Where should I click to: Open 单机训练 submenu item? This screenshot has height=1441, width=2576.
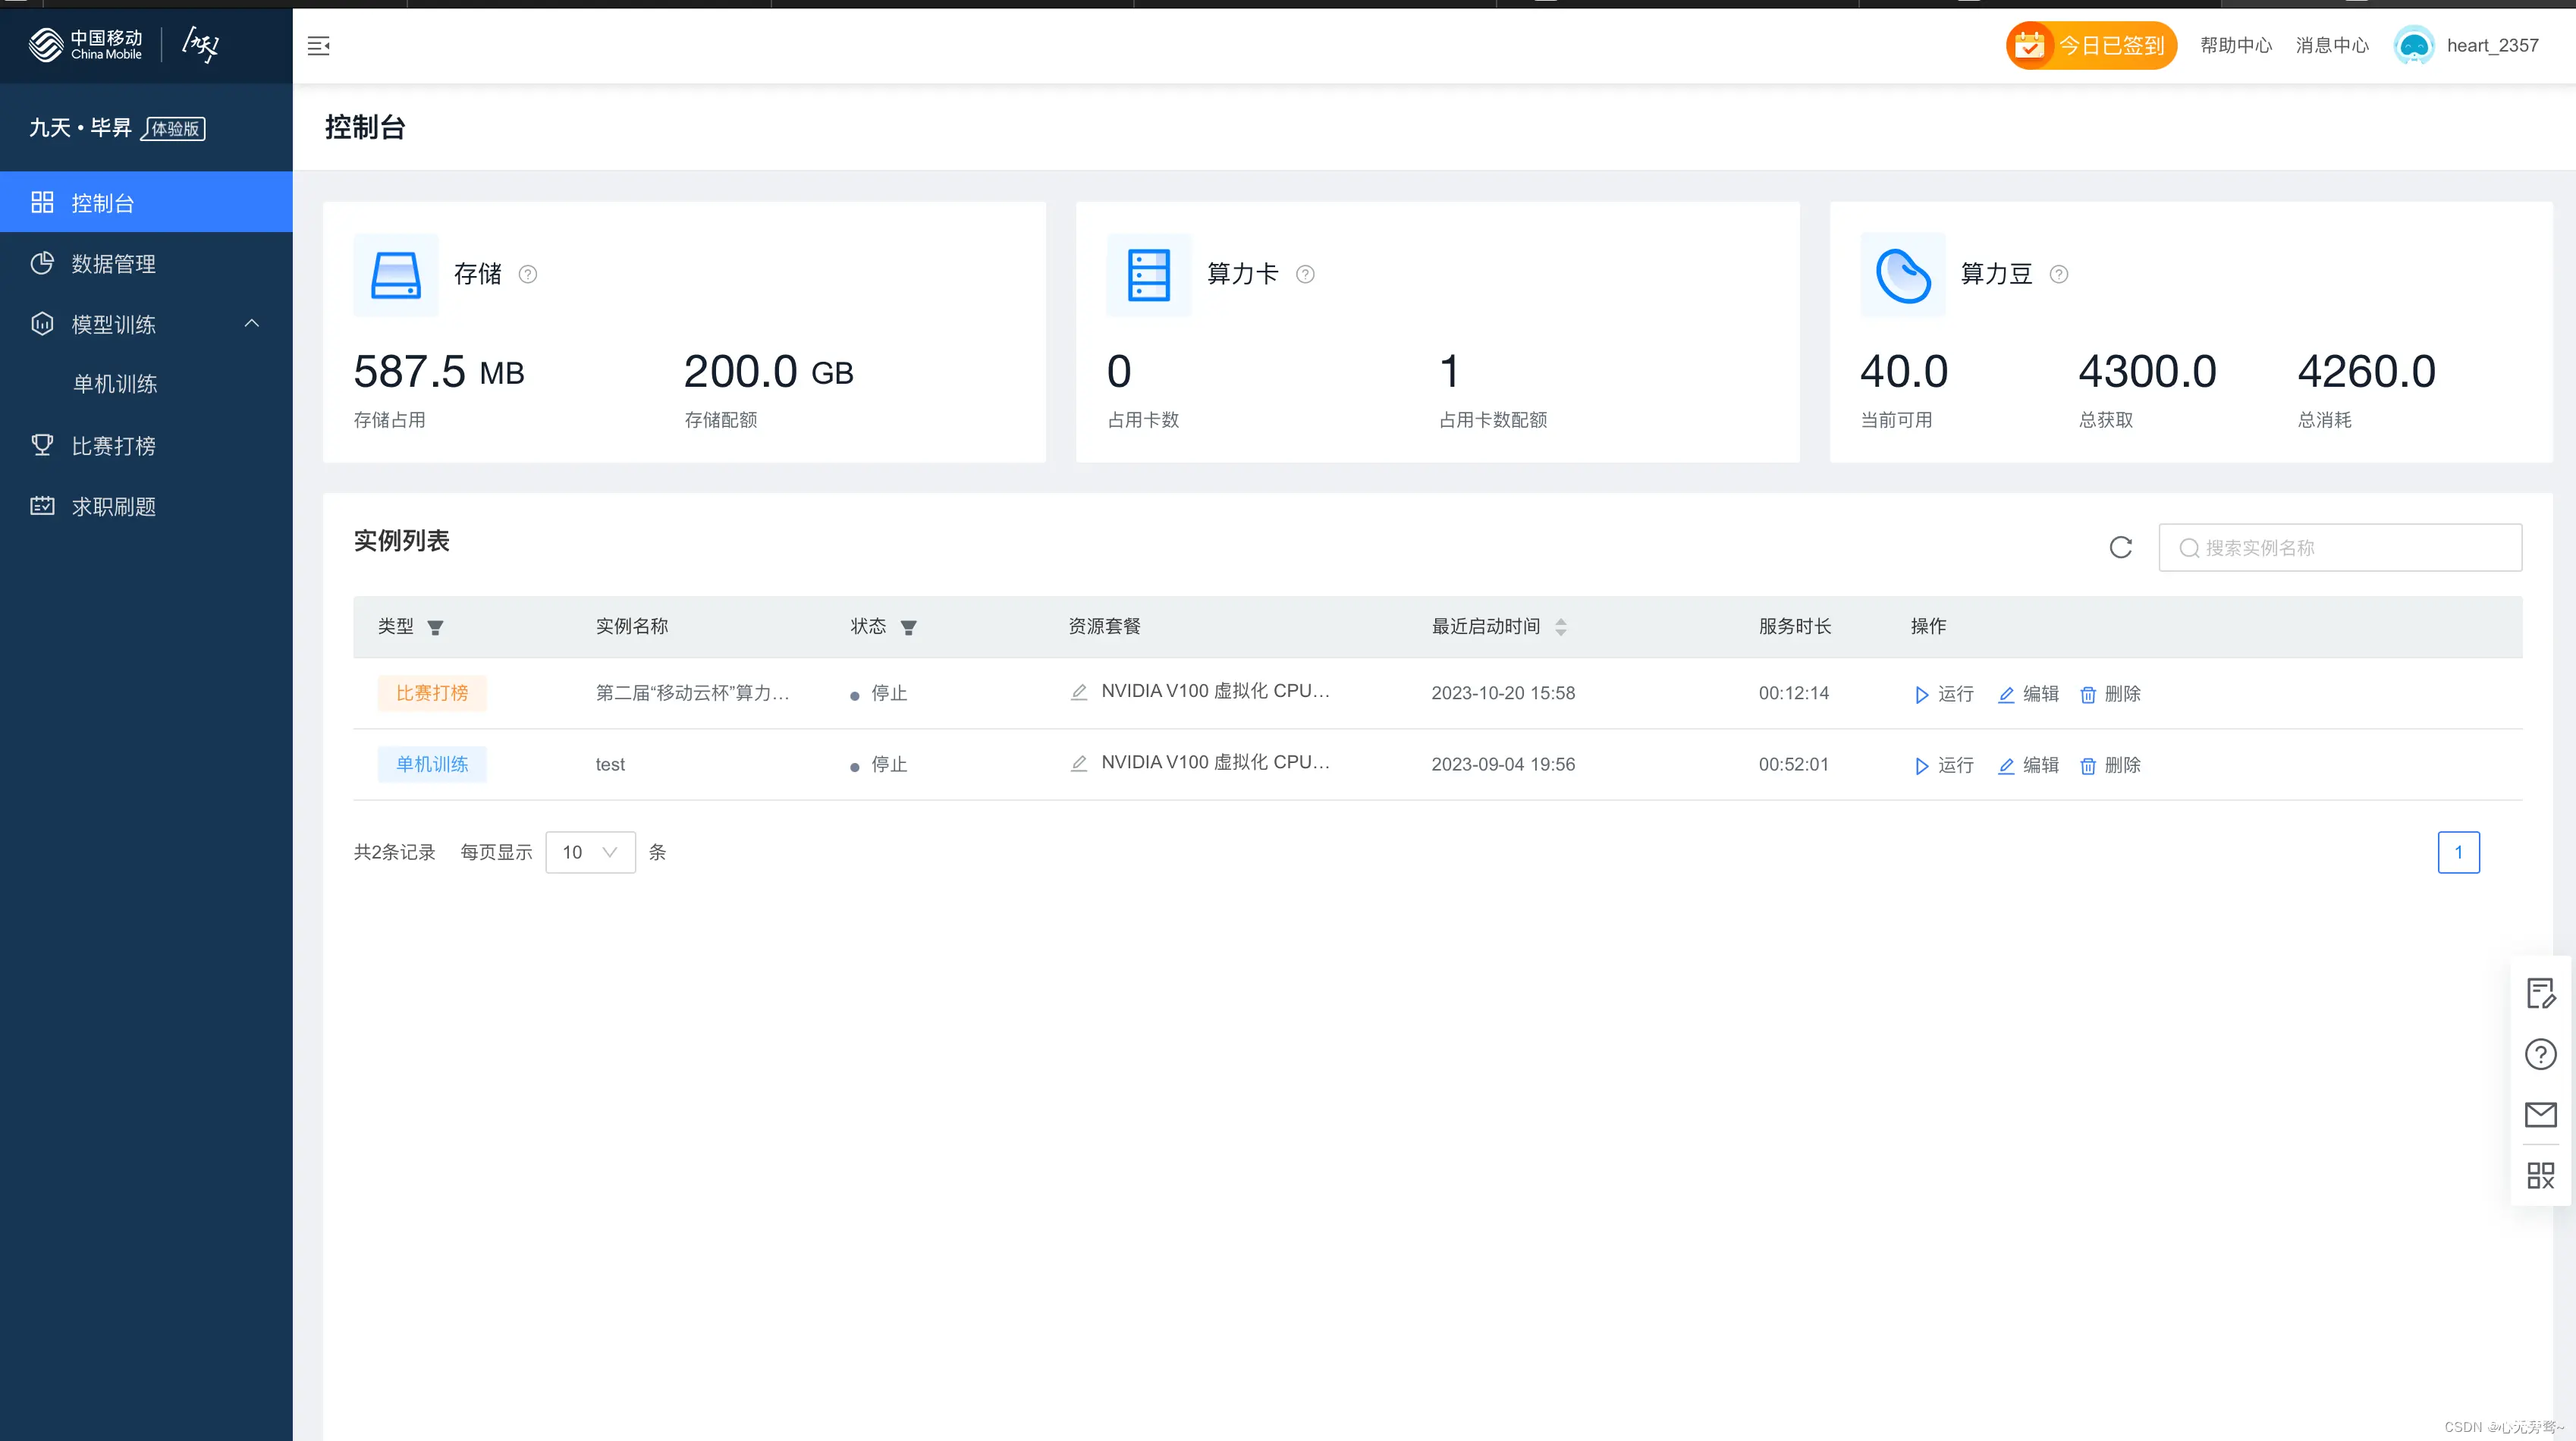146,384
